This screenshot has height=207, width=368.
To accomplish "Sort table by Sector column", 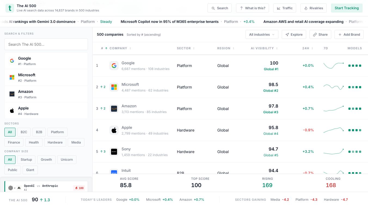I will pyautogui.click(x=186, y=48).
